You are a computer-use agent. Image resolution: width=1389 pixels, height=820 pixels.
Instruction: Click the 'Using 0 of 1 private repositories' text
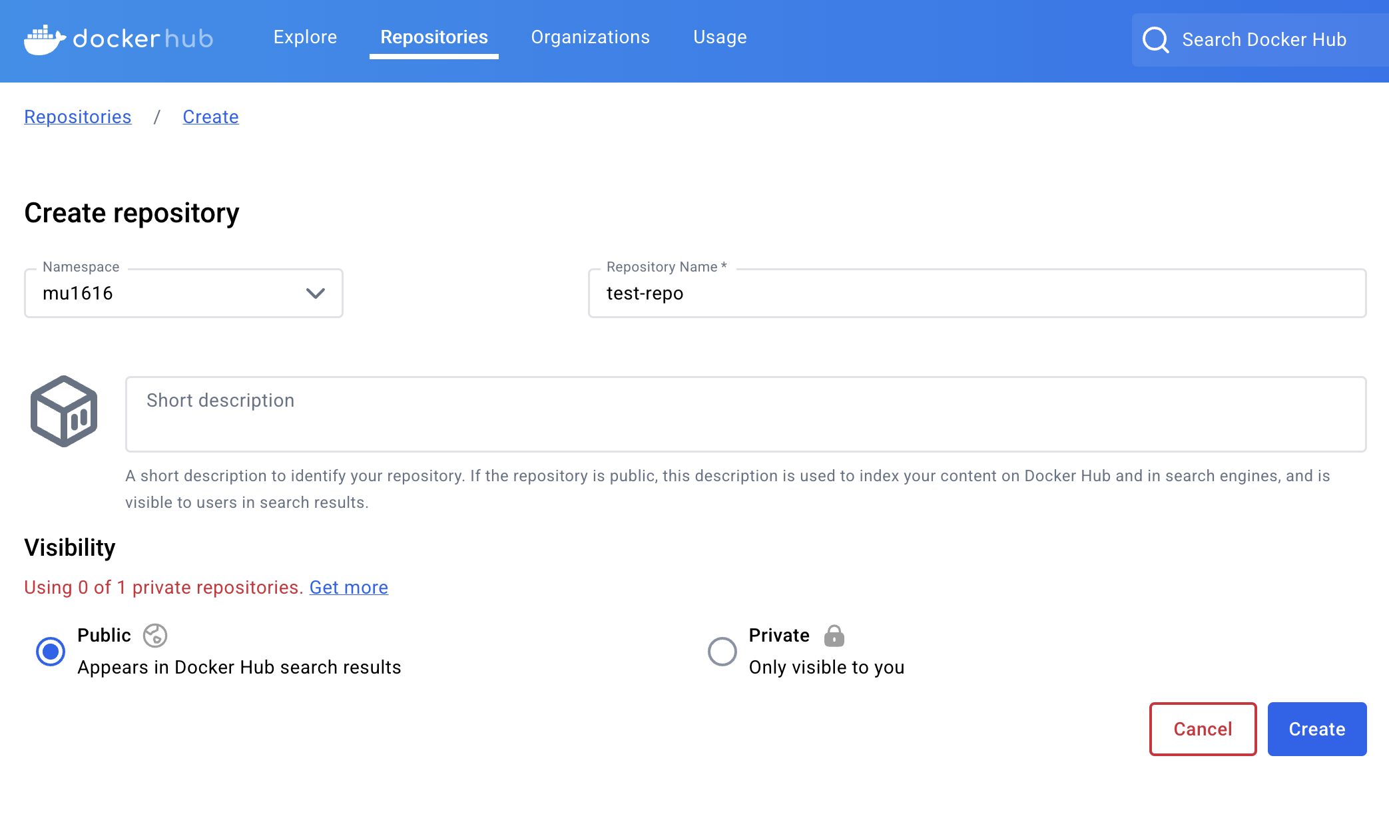coord(164,588)
